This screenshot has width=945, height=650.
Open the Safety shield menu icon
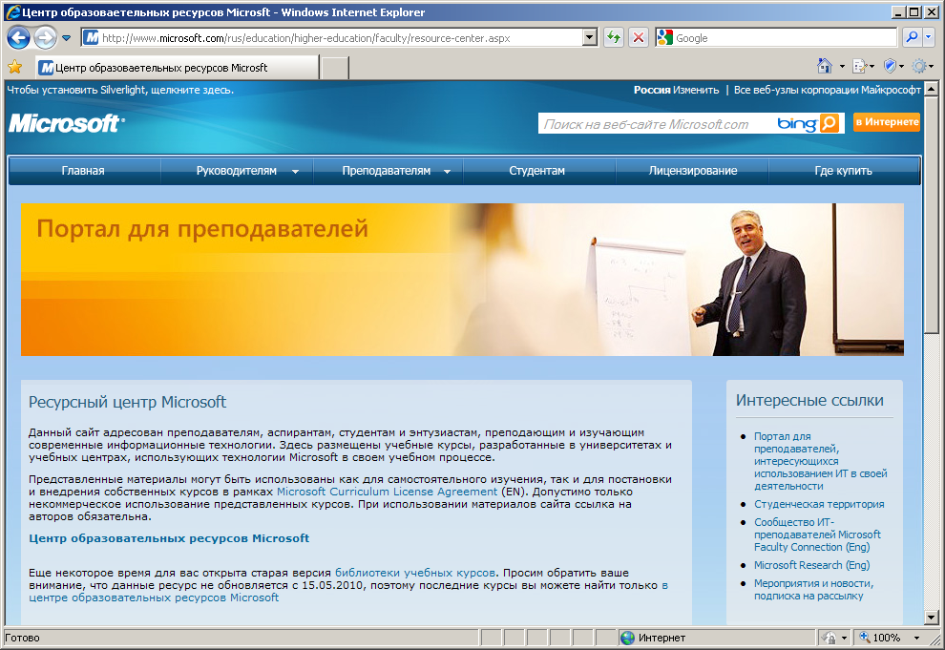pyautogui.click(x=891, y=66)
